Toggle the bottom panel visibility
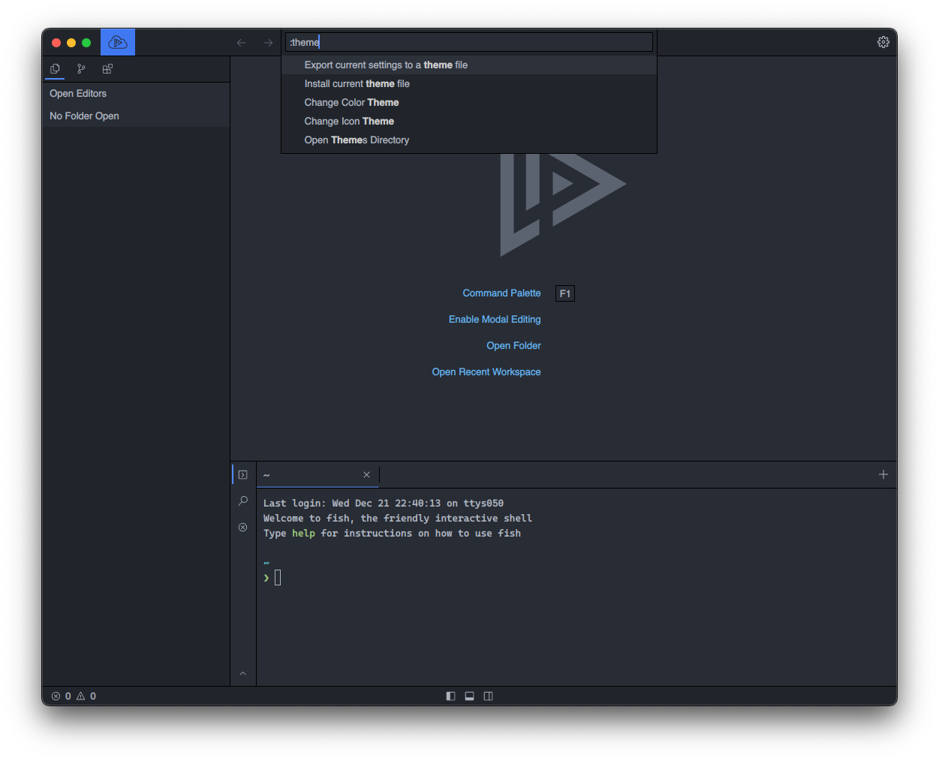 coord(469,696)
